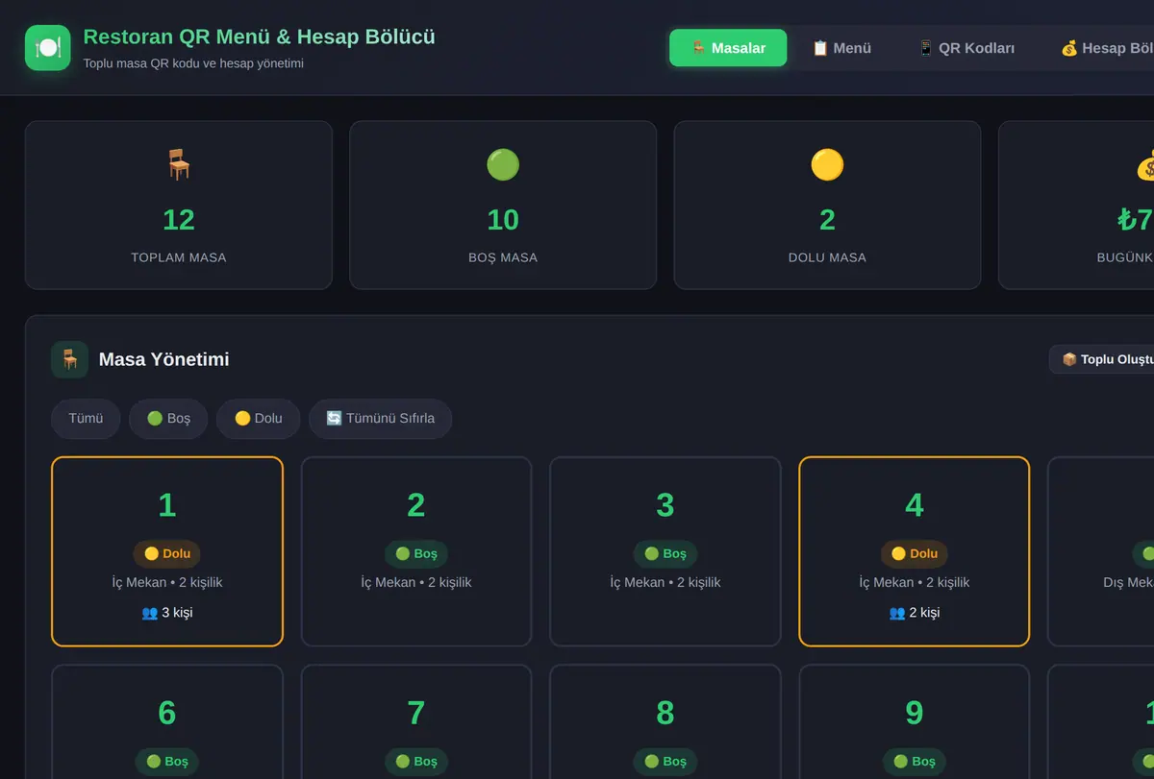Open the Menü tab

click(x=841, y=48)
